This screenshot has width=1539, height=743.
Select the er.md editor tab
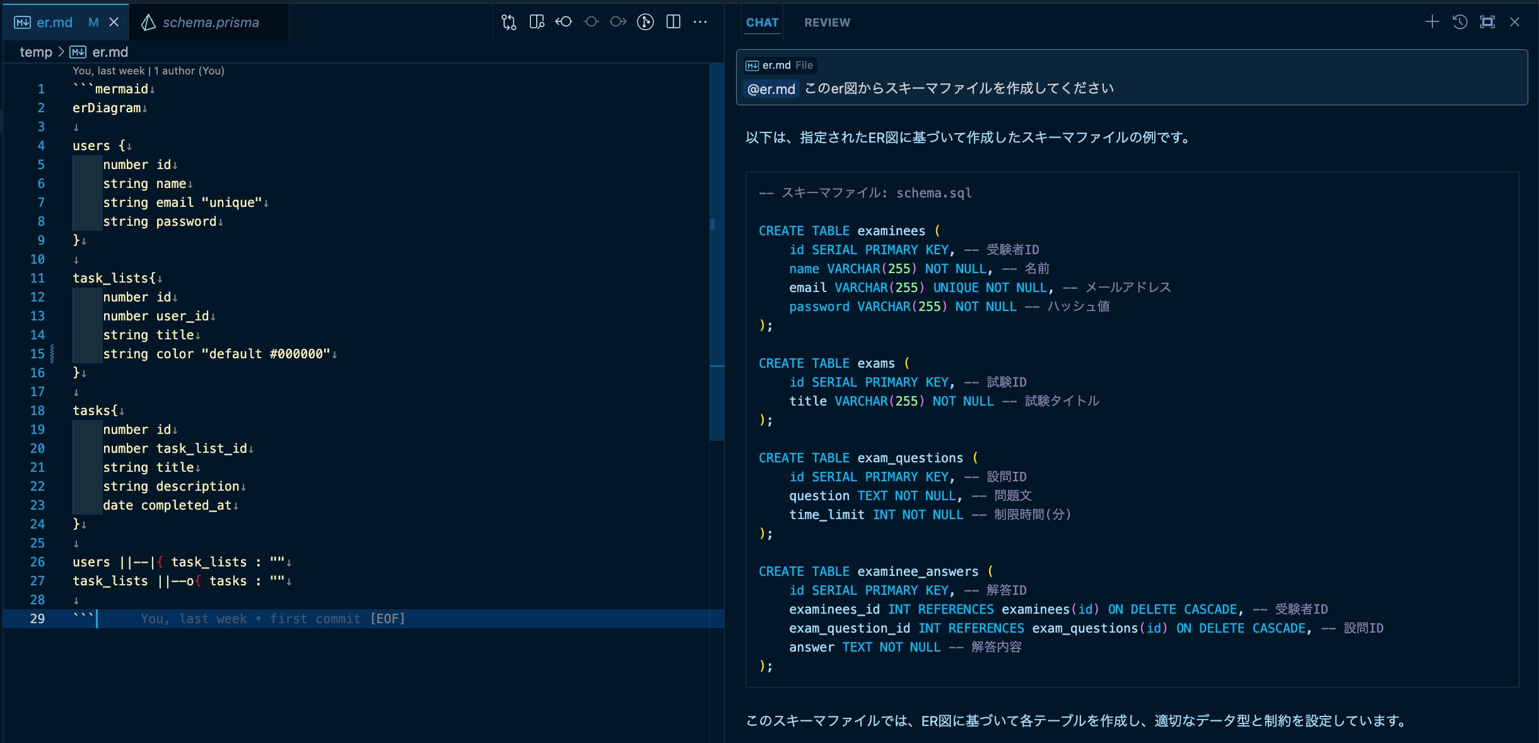pos(66,22)
